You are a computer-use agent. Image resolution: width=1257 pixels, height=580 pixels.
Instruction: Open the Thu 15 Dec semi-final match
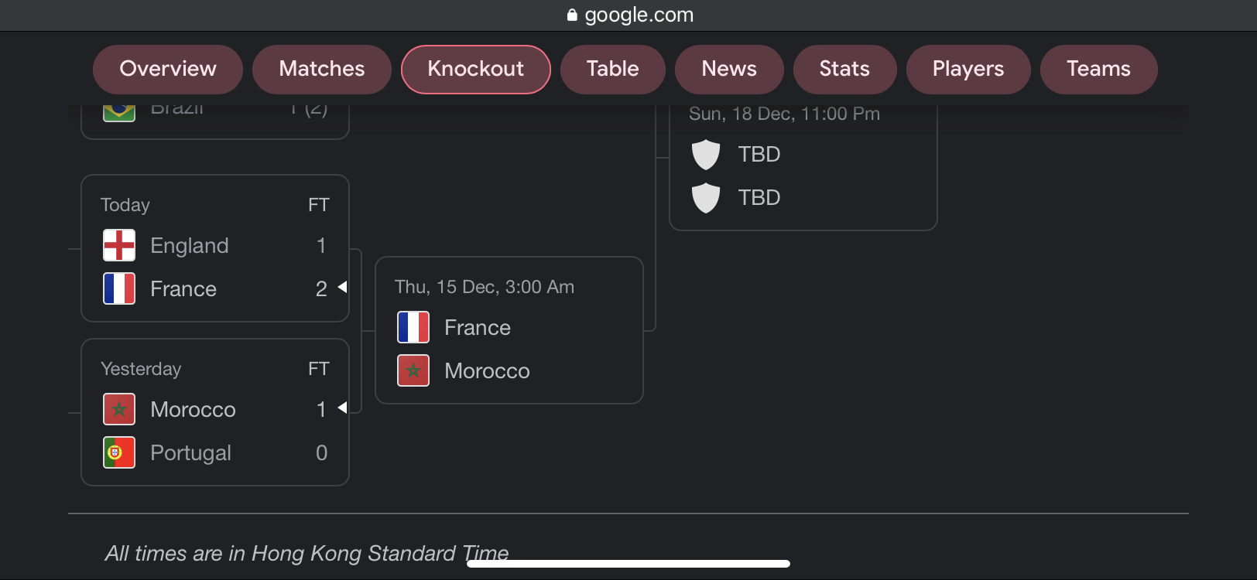tap(509, 330)
